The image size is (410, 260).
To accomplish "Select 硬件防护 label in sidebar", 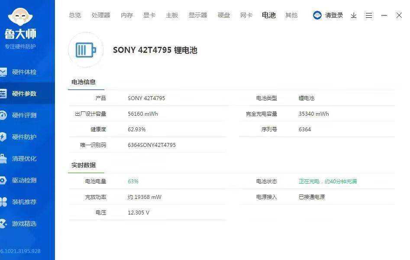I will click(x=24, y=137).
